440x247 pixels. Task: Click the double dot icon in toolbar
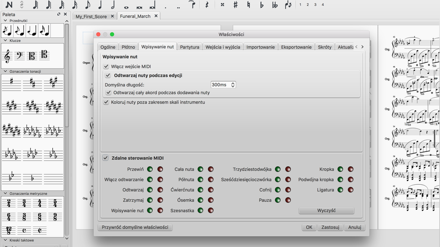[178, 7]
